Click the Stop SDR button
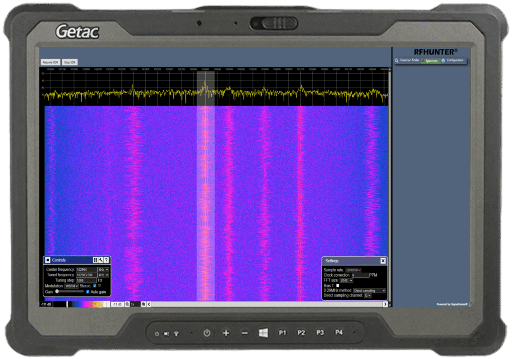 [x=70, y=62]
